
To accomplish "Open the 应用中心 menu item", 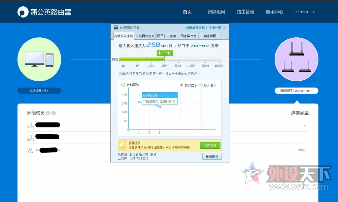I will point(274,12).
